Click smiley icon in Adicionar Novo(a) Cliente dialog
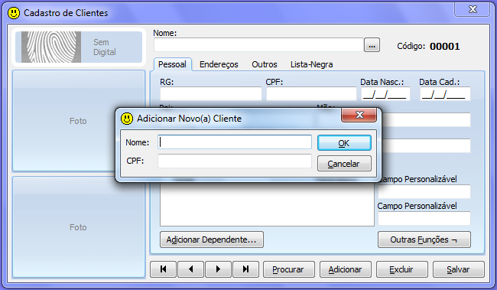 (127, 119)
